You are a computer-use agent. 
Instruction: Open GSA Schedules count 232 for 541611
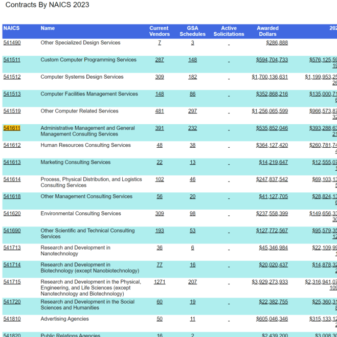pos(193,128)
